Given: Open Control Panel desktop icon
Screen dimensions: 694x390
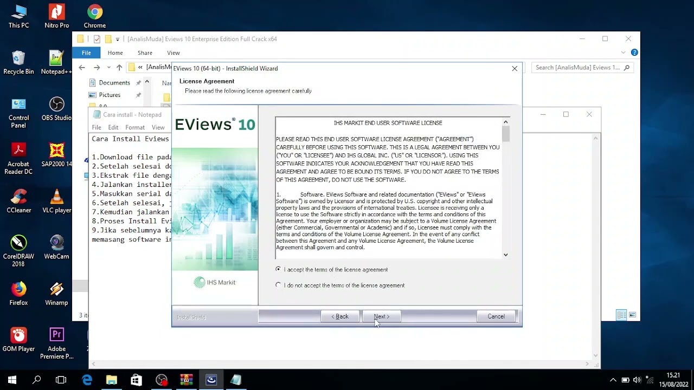Looking at the screenshot, I should click(x=18, y=113).
